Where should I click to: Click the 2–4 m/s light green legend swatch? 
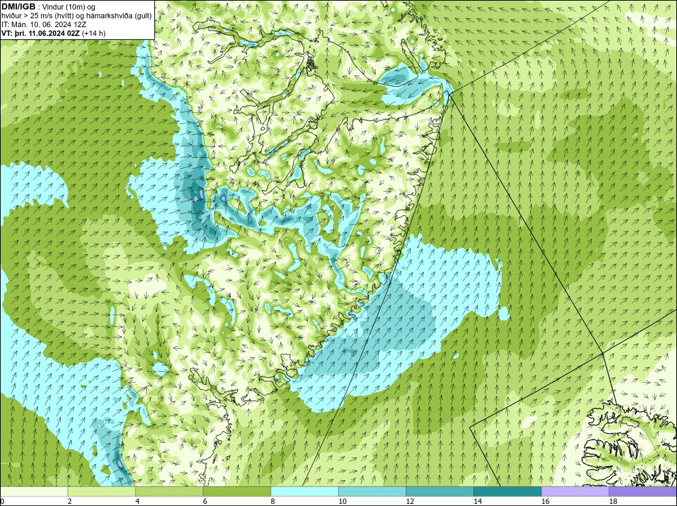coord(102,492)
